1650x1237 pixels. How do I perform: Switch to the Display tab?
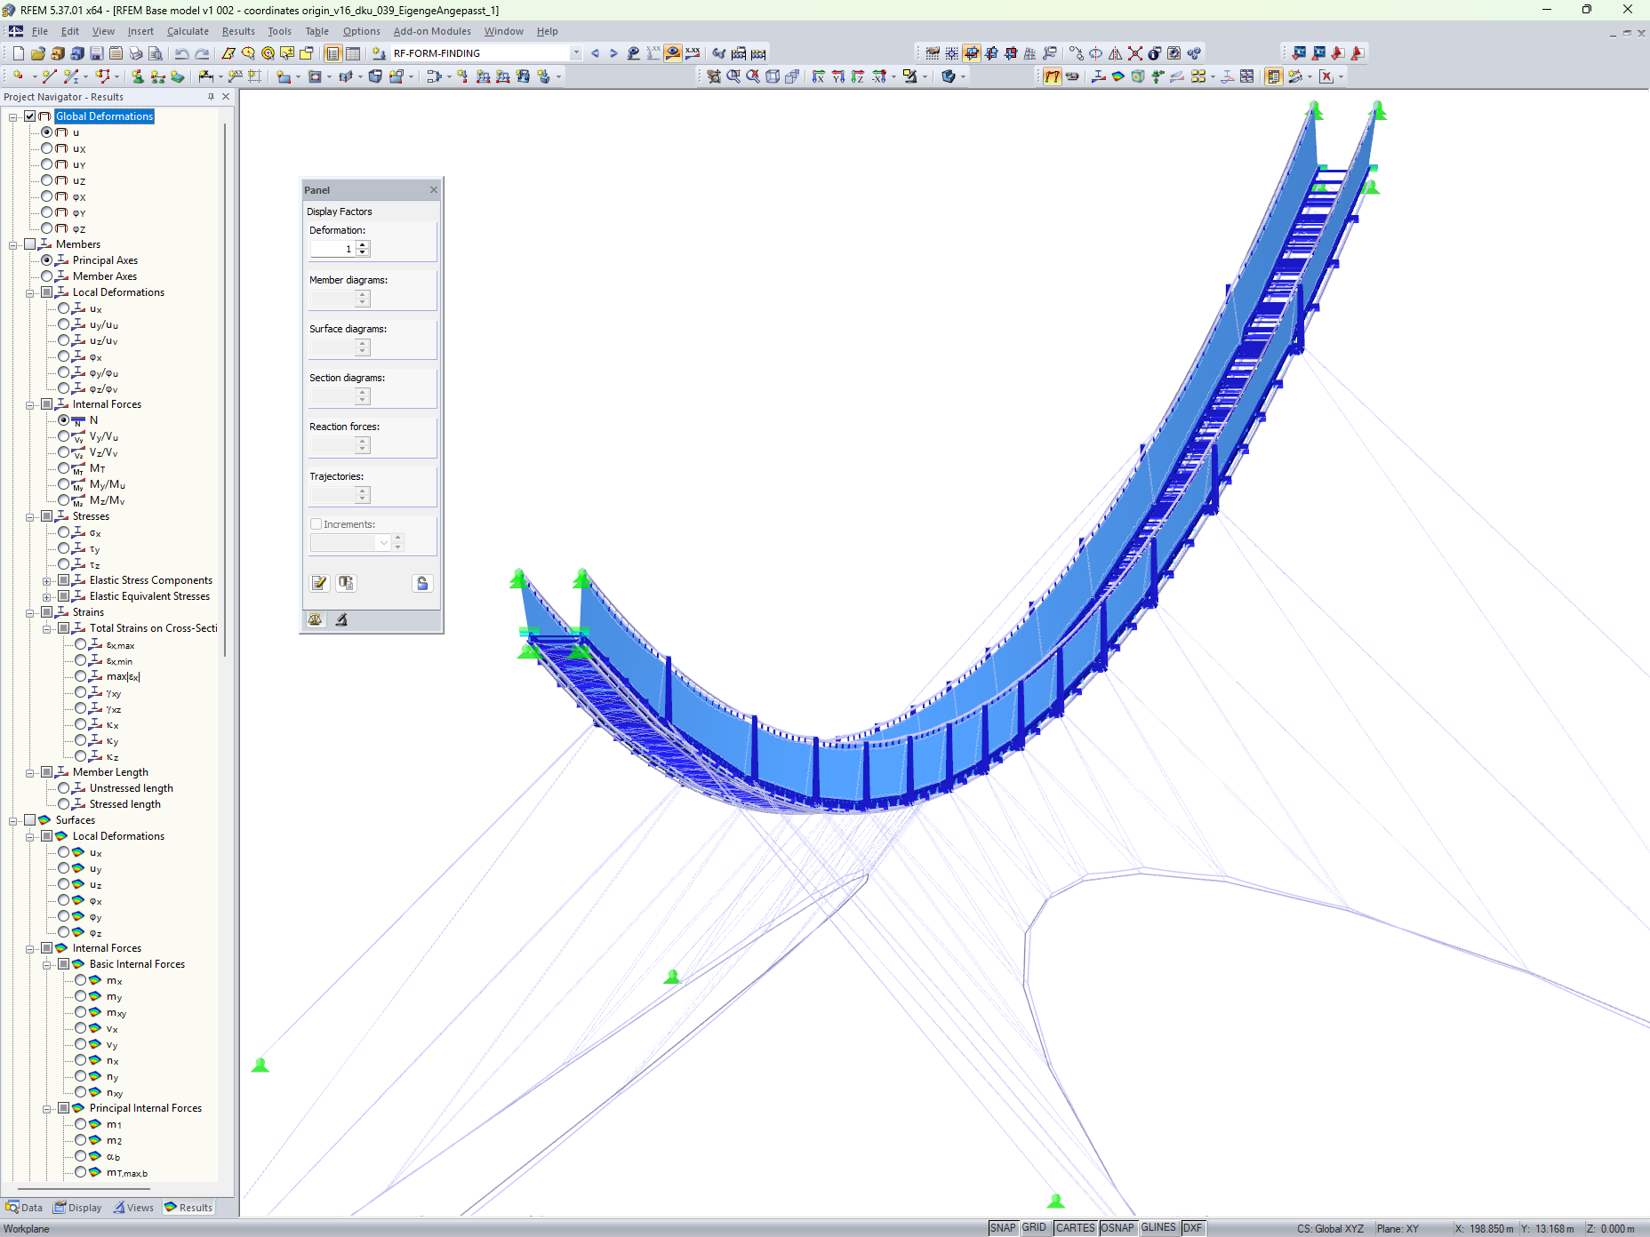[x=77, y=1207]
